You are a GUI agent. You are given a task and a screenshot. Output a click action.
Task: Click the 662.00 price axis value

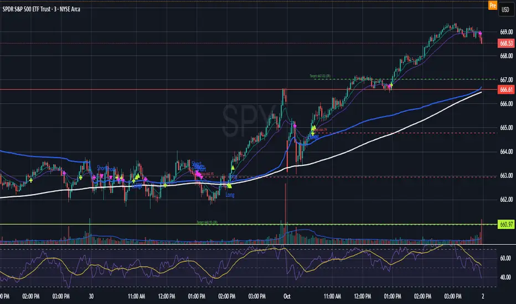(506, 200)
